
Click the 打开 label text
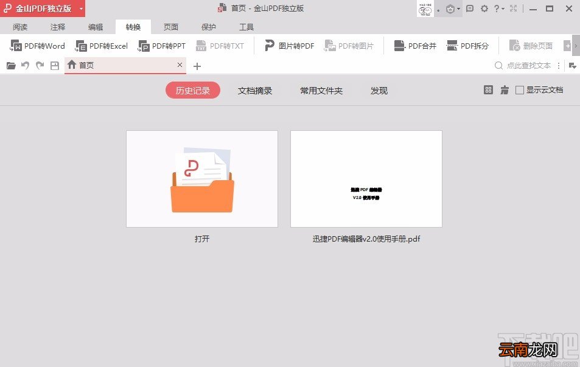click(x=202, y=239)
